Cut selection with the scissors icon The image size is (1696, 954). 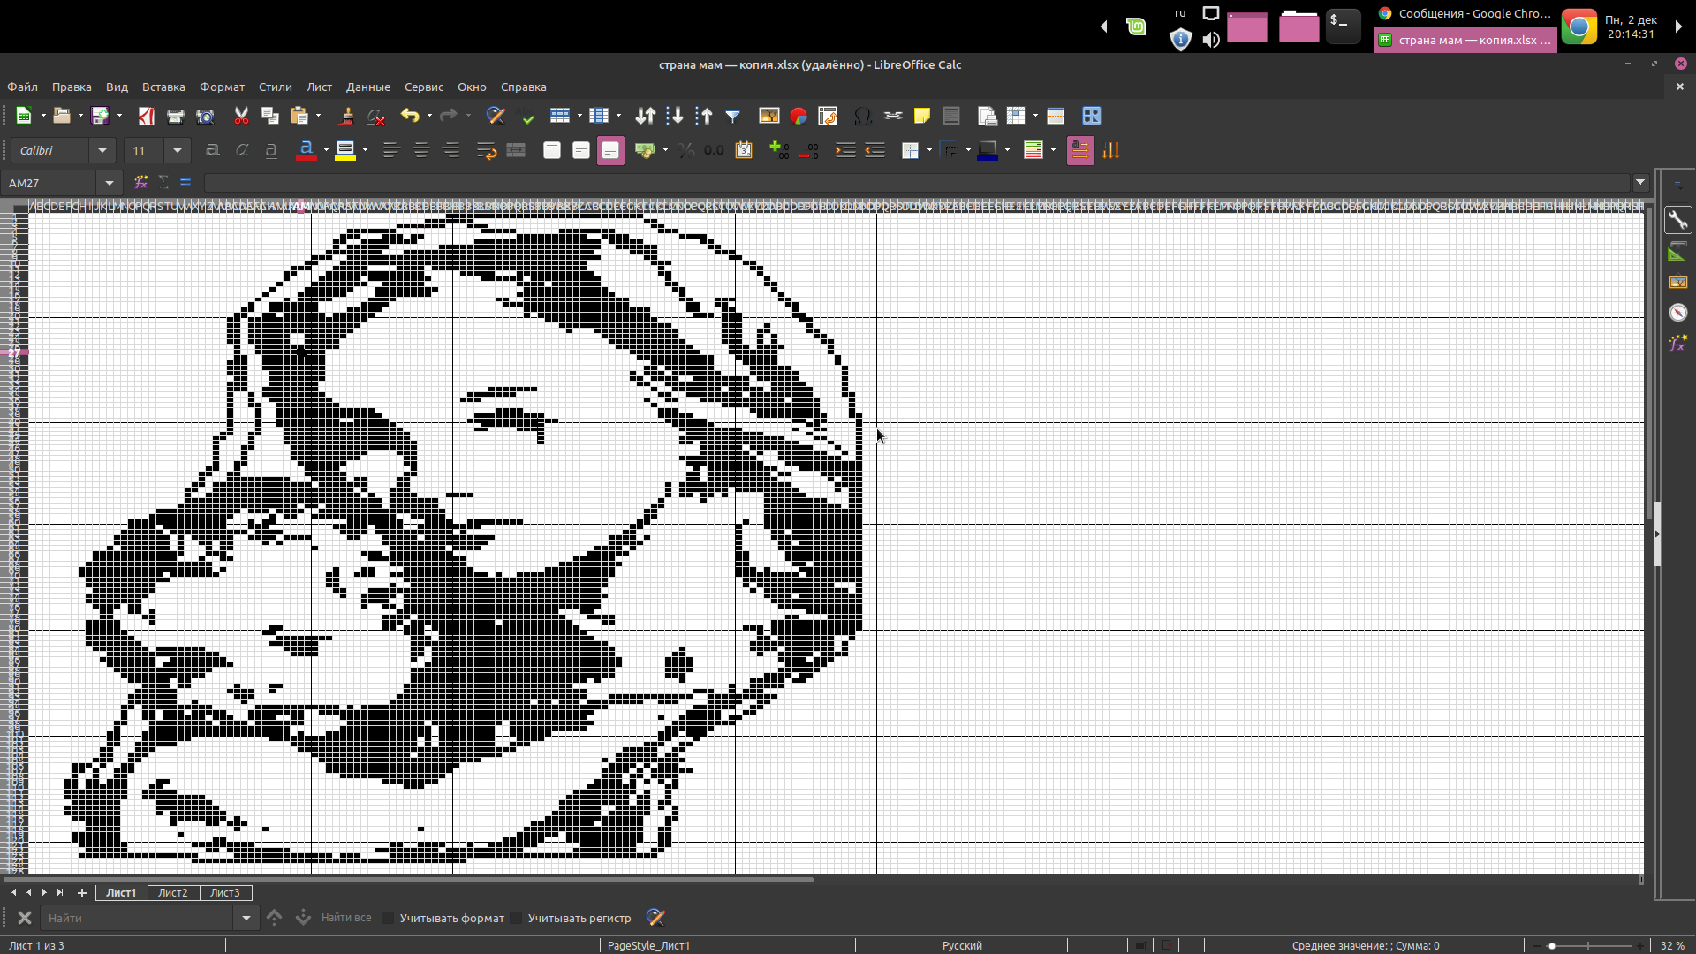coord(241,116)
